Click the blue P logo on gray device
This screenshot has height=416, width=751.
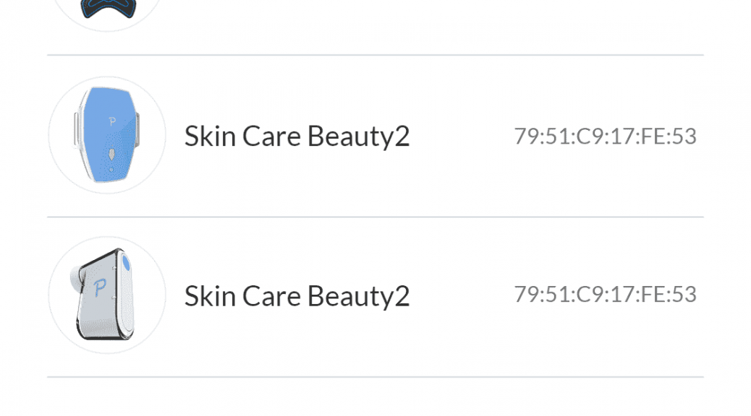[x=100, y=288]
